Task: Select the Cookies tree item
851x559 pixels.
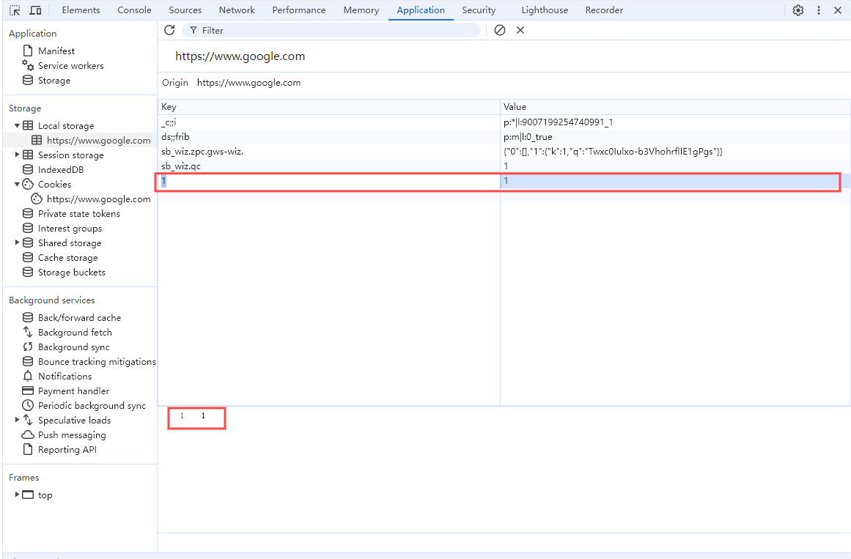Action: point(54,185)
